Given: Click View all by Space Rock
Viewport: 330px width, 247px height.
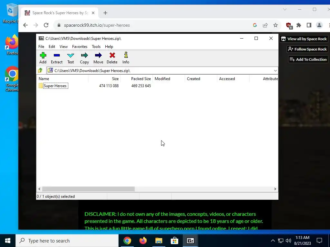Looking at the screenshot, I should [304, 39].
